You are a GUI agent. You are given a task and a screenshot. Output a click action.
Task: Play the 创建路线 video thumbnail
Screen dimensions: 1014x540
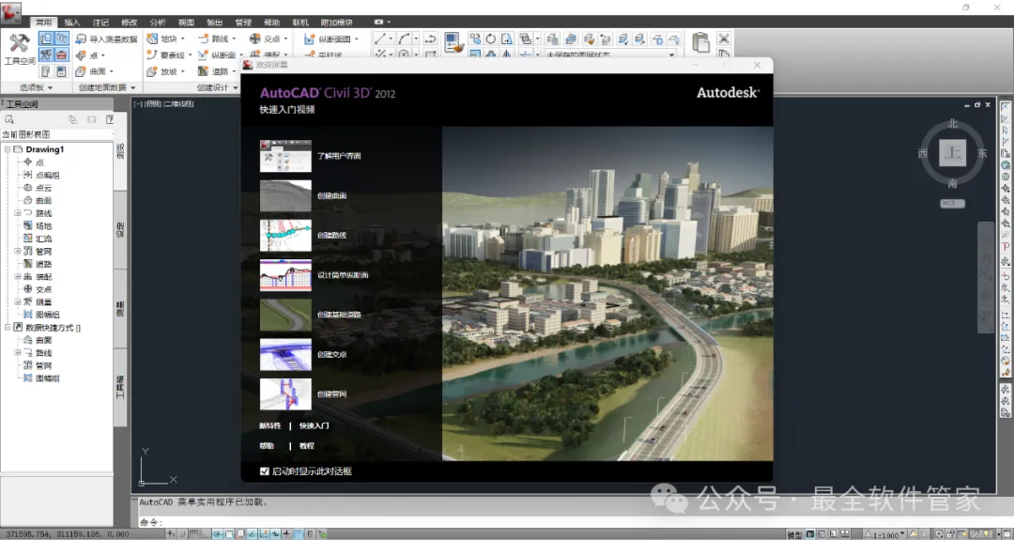285,236
